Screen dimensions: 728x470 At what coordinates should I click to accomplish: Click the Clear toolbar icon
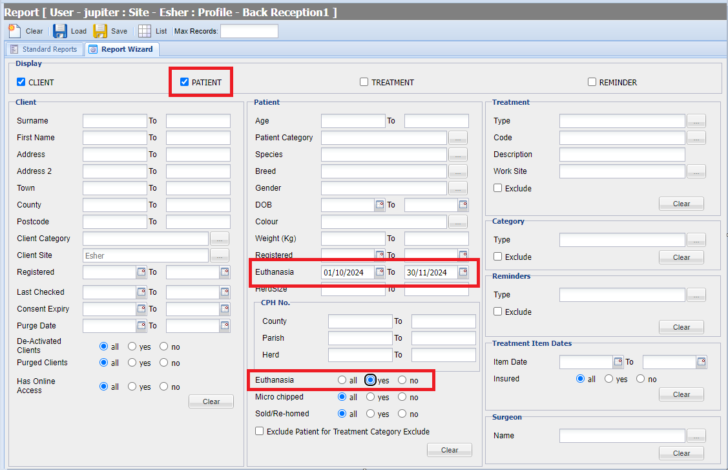point(14,31)
